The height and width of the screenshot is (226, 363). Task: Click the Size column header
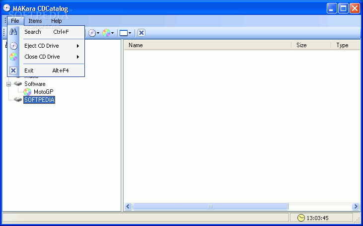tap(311, 45)
